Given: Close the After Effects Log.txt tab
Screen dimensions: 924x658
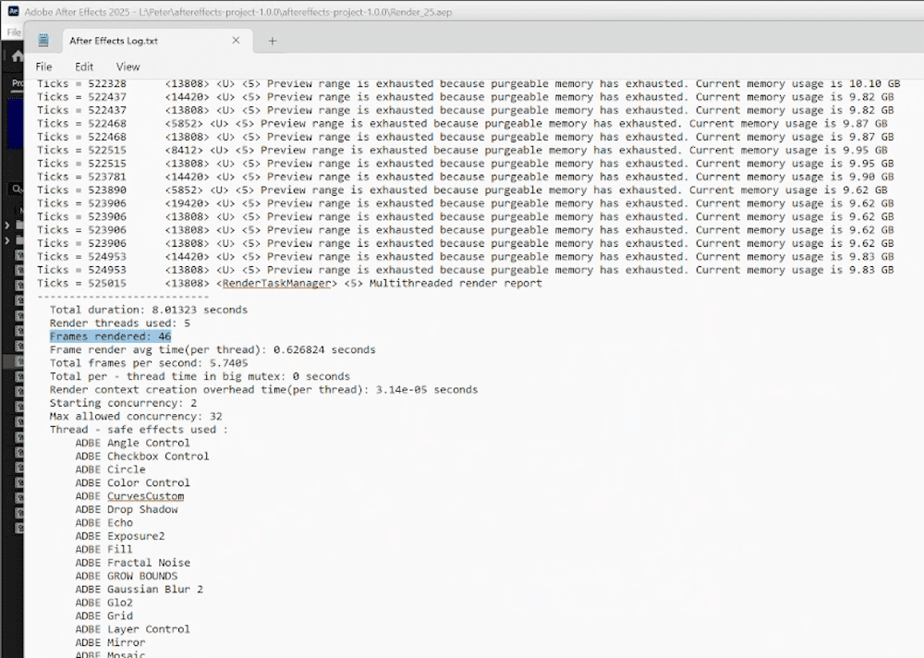Looking at the screenshot, I should (x=236, y=41).
